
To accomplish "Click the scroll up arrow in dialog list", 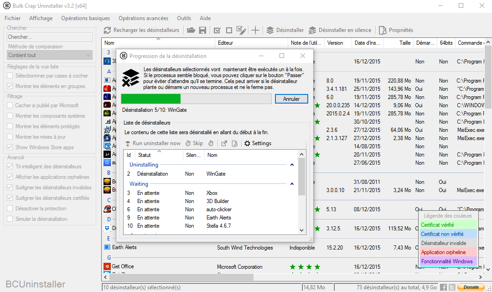I will point(301,154).
